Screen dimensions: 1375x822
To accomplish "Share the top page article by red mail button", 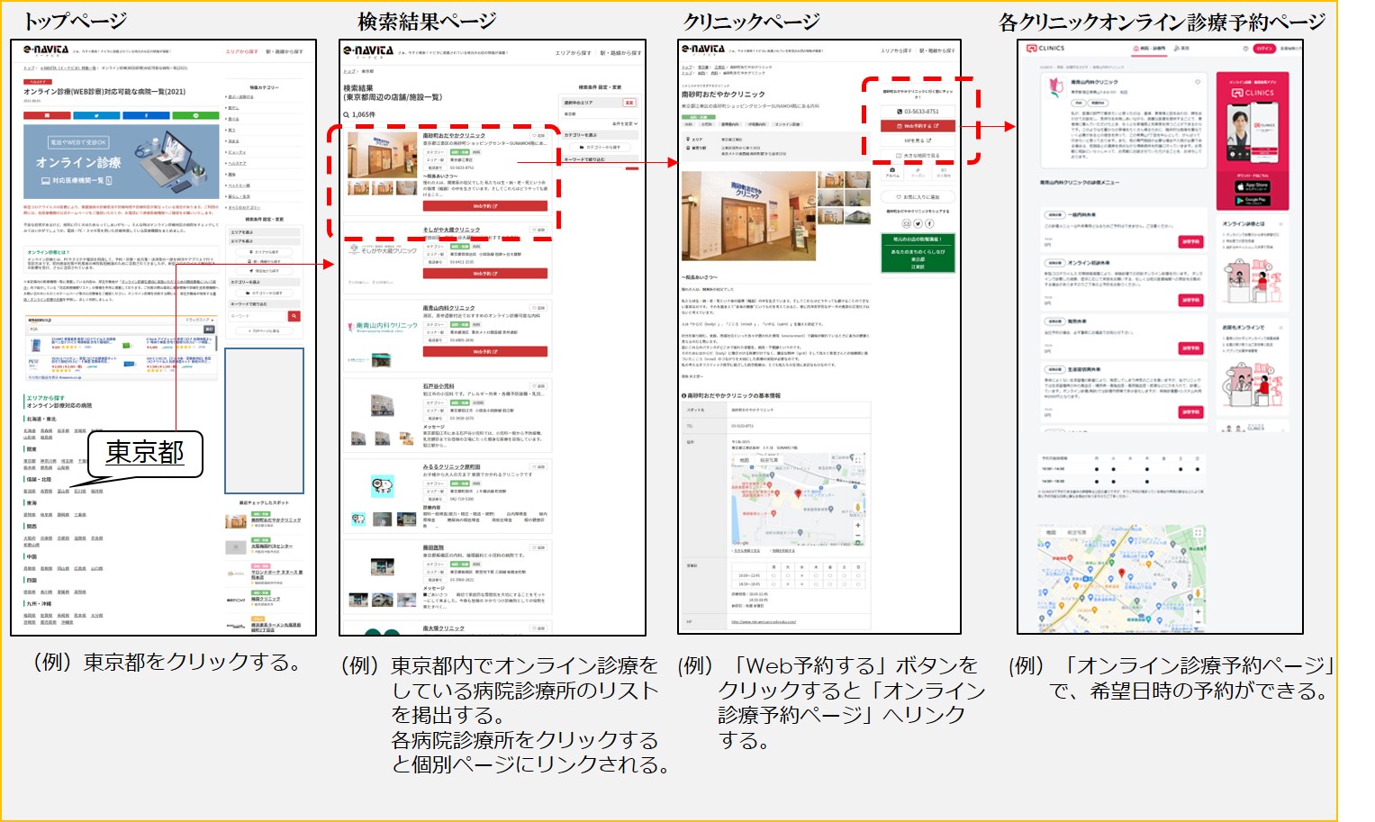I will (47, 115).
